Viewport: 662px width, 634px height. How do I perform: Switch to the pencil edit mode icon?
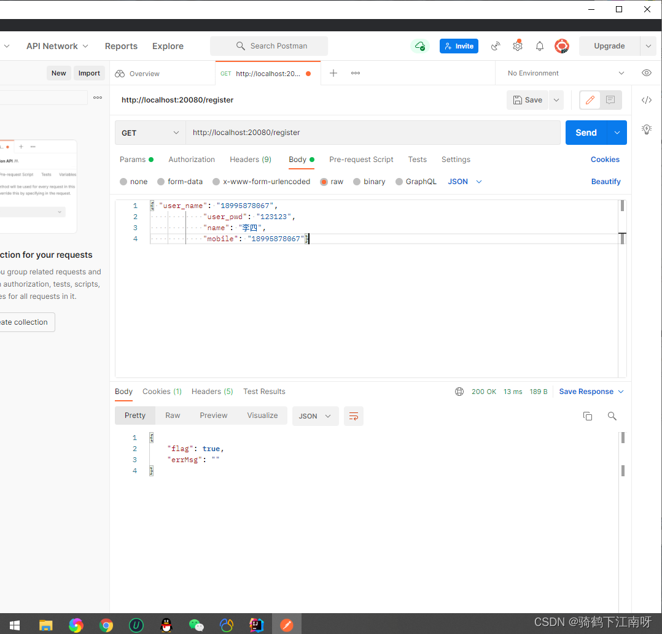tap(590, 100)
